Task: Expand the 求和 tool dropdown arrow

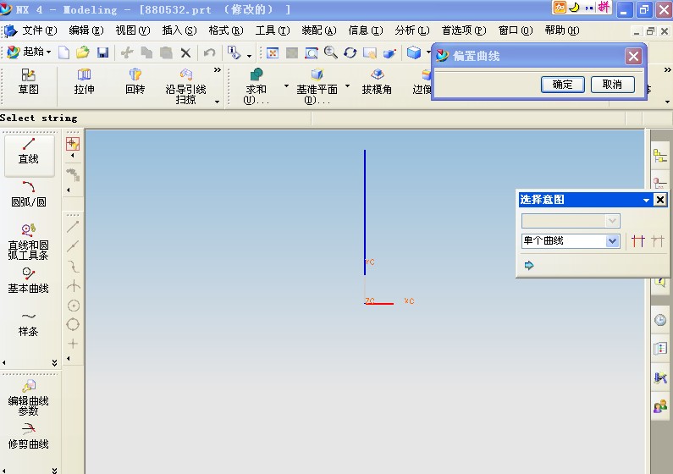Action: click(x=286, y=86)
